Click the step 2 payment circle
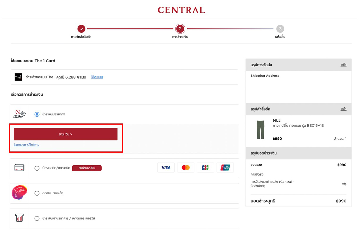364x235 pixels. (180, 29)
